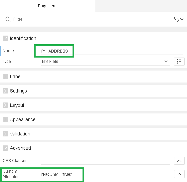Collapse the Advanced section
Screen dimensions: 187x182
coord(5,148)
